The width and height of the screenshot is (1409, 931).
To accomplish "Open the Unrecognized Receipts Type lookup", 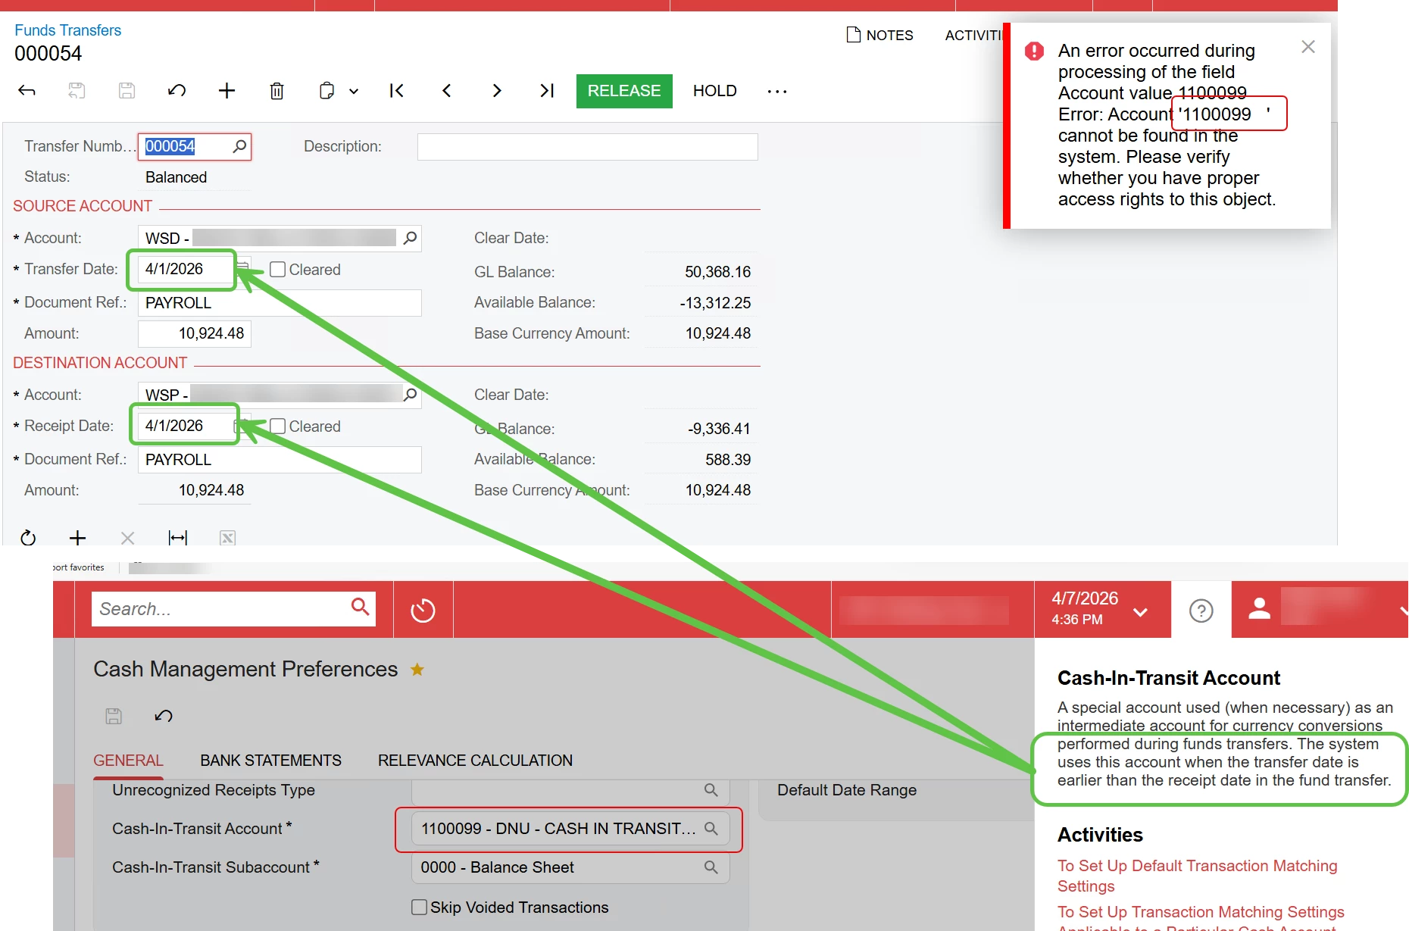I will click(x=711, y=790).
